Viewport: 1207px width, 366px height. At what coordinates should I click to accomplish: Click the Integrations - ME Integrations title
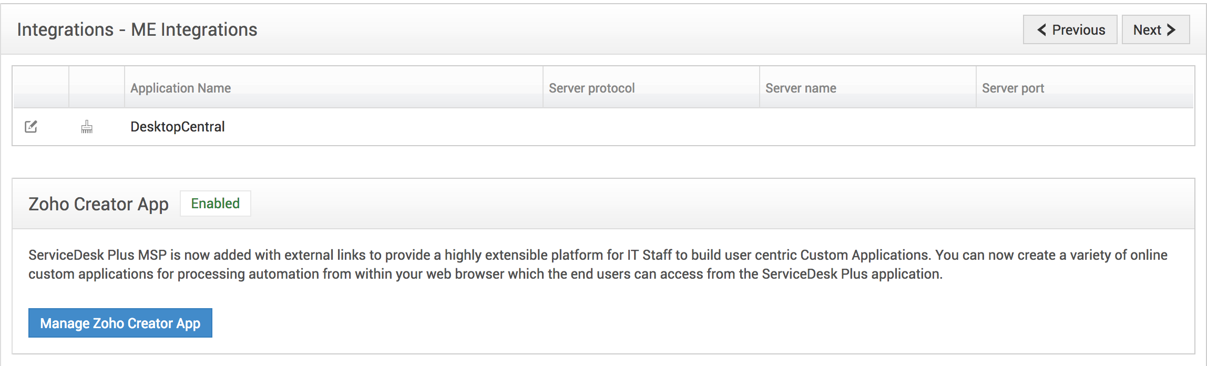point(137,29)
